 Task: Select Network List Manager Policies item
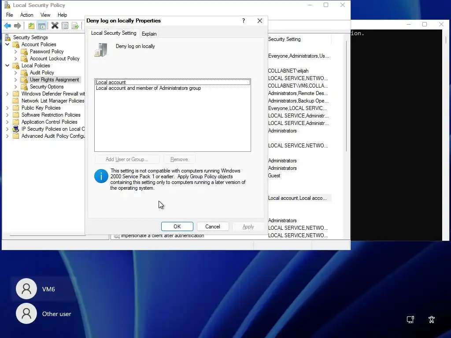pyautogui.click(x=53, y=101)
